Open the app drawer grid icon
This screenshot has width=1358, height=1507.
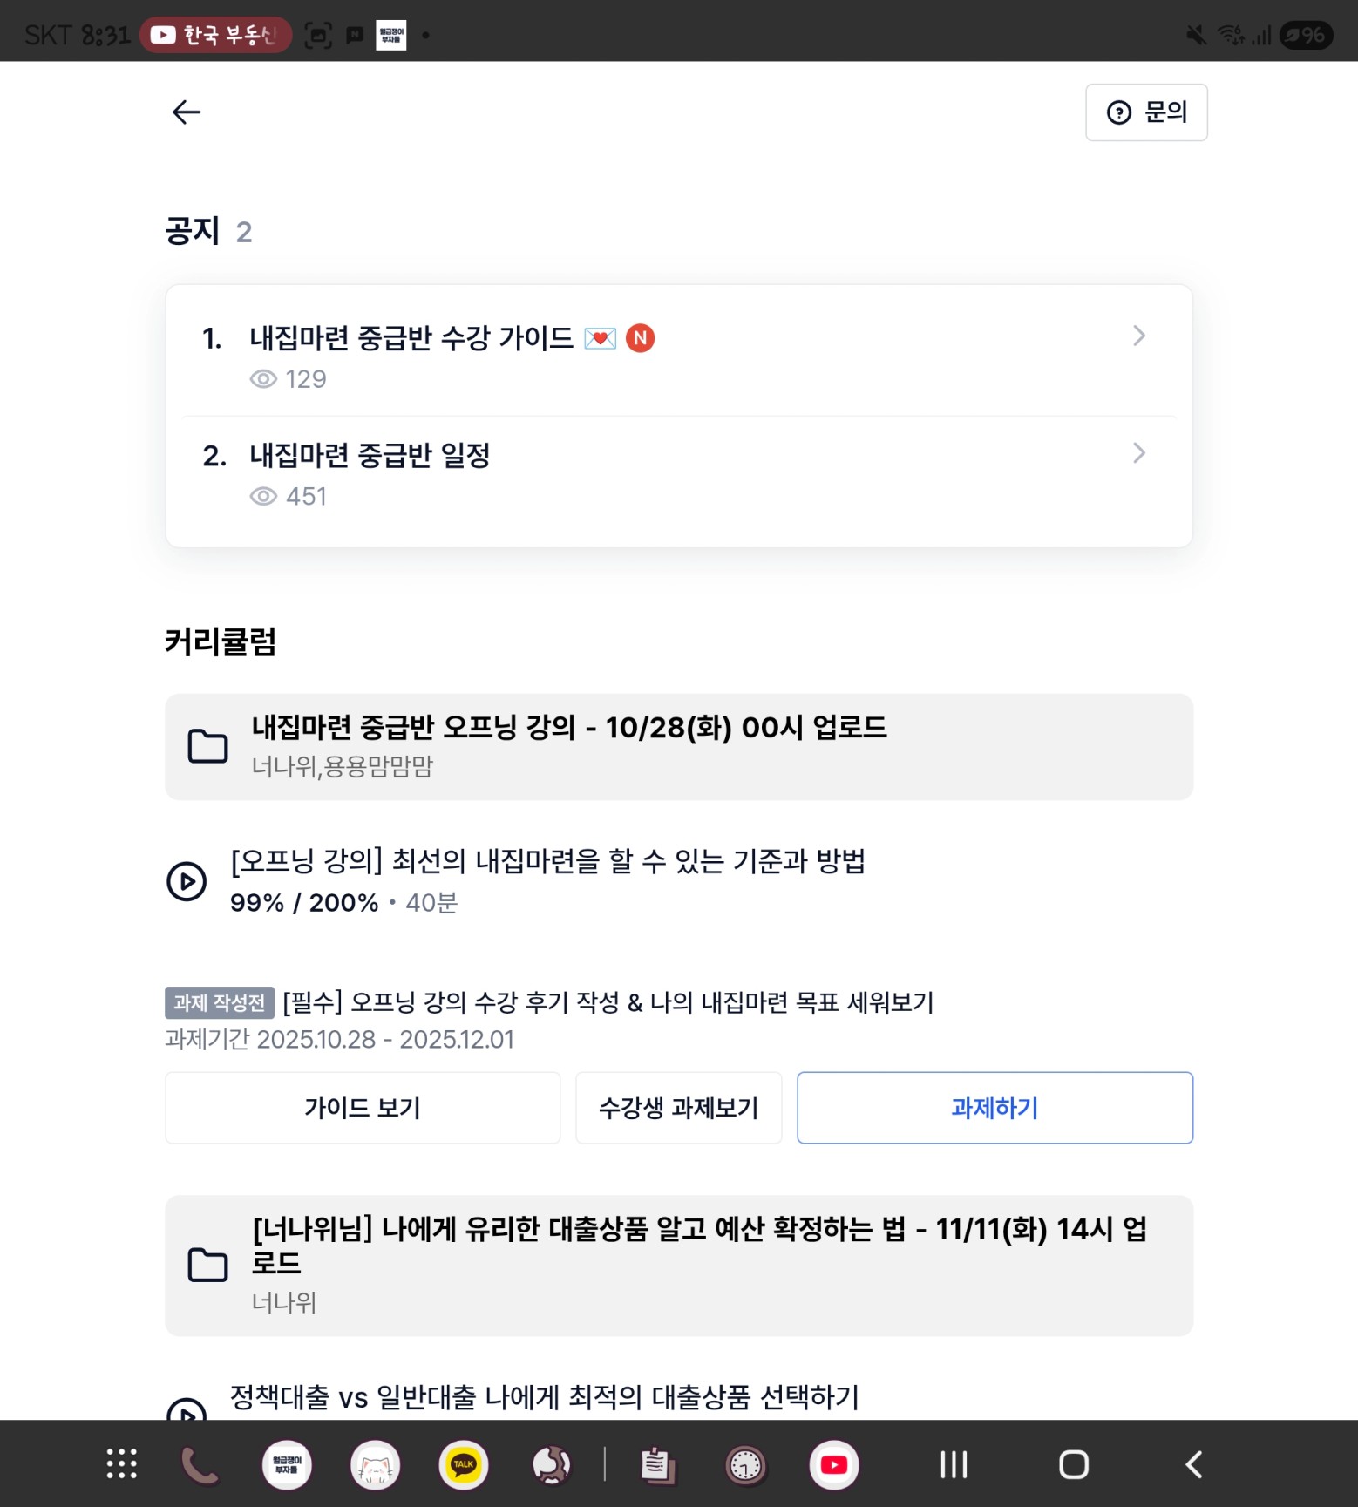121,1464
